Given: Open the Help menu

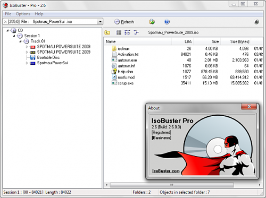Looking at the screenshot, I should 39,14.
